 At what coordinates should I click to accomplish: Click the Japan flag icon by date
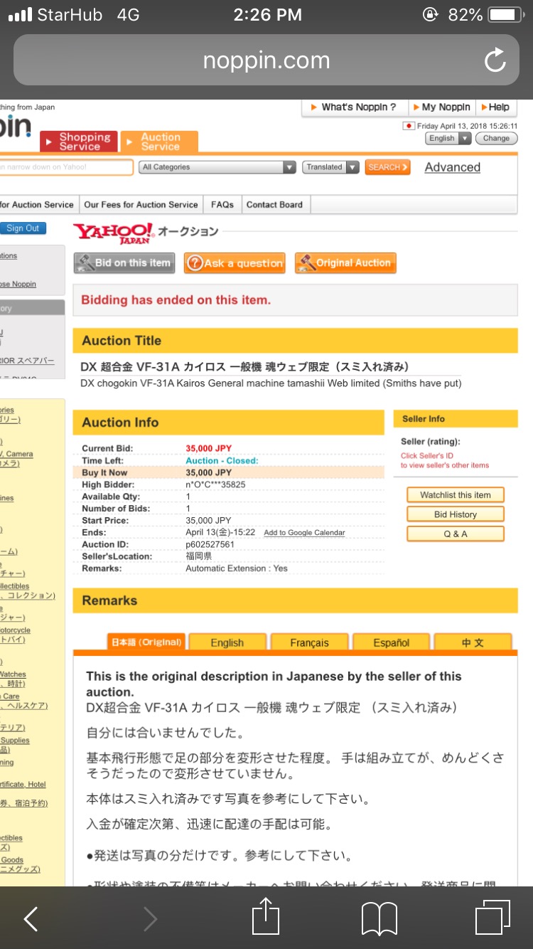pyautogui.click(x=409, y=126)
